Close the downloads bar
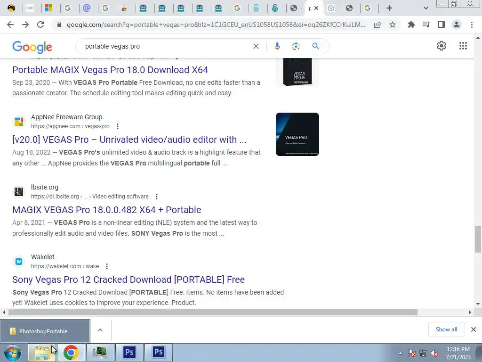This screenshot has height=362, width=482. coord(474,329)
